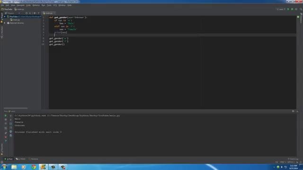This screenshot has height=170, width=303.
Task: Toggle the Favorites side tool button
Action: pos(2,149)
